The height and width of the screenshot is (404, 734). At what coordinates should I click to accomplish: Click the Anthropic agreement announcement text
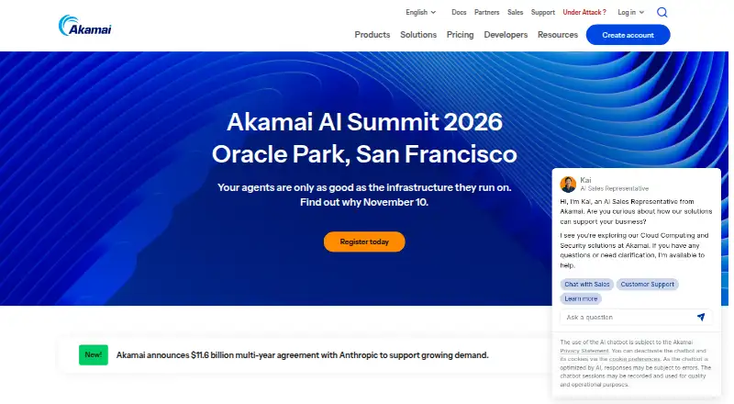(x=302, y=355)
